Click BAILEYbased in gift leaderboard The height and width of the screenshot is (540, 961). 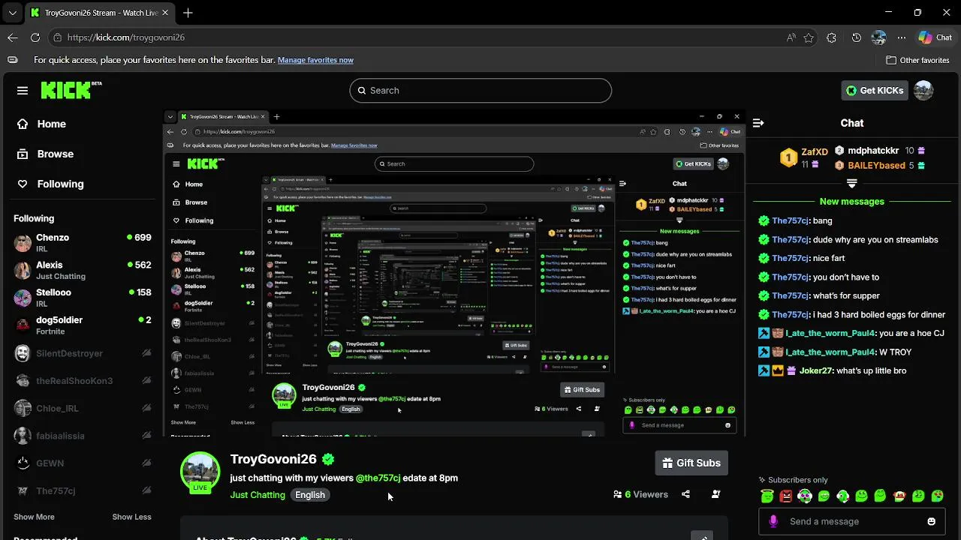(876, 166)
